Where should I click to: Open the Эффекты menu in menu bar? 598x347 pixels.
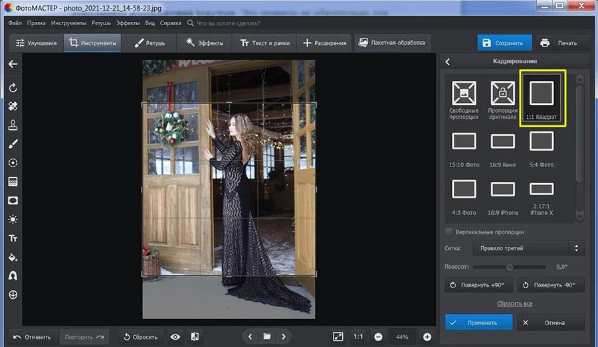pos(128,23)
